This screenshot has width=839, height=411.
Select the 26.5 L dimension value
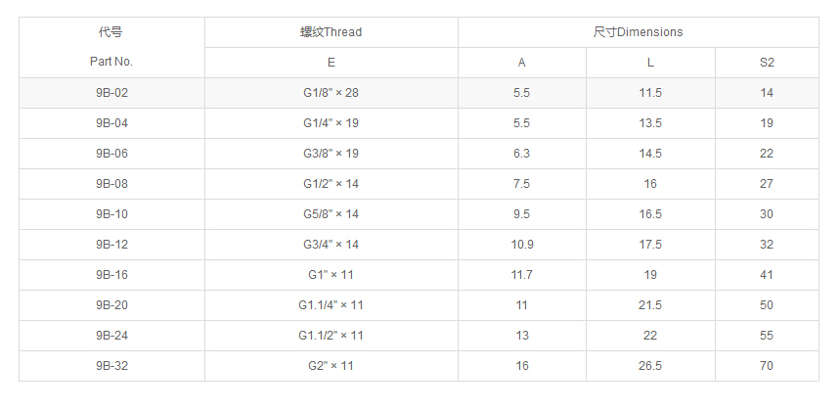(650, 366)
